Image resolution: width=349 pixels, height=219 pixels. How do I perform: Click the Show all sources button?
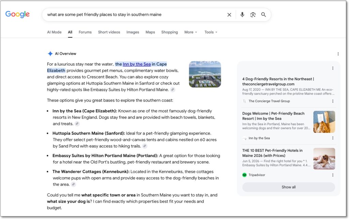coord(288,187)
